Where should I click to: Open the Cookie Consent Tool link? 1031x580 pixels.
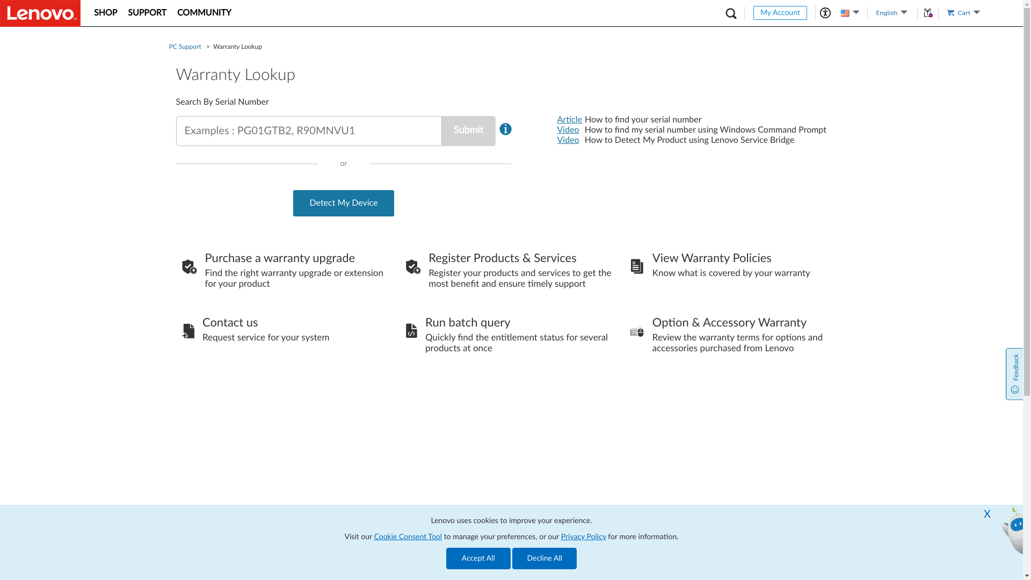408,537
